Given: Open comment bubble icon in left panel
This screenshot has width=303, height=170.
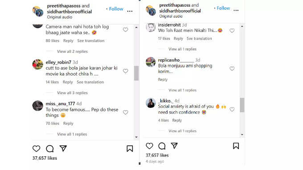Looking at the screenshot, I should point(49,148).
